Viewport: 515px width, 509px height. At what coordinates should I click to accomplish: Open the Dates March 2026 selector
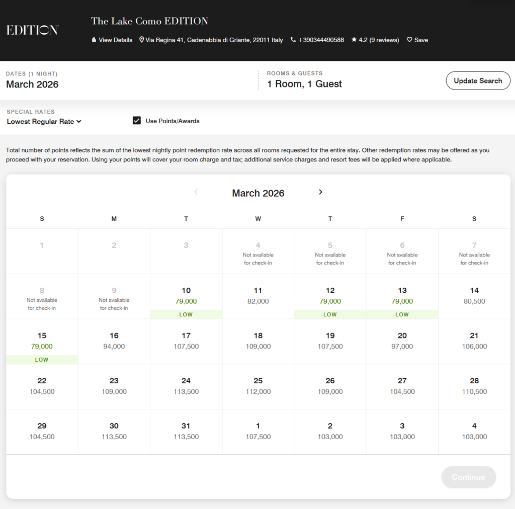point(32,84)
